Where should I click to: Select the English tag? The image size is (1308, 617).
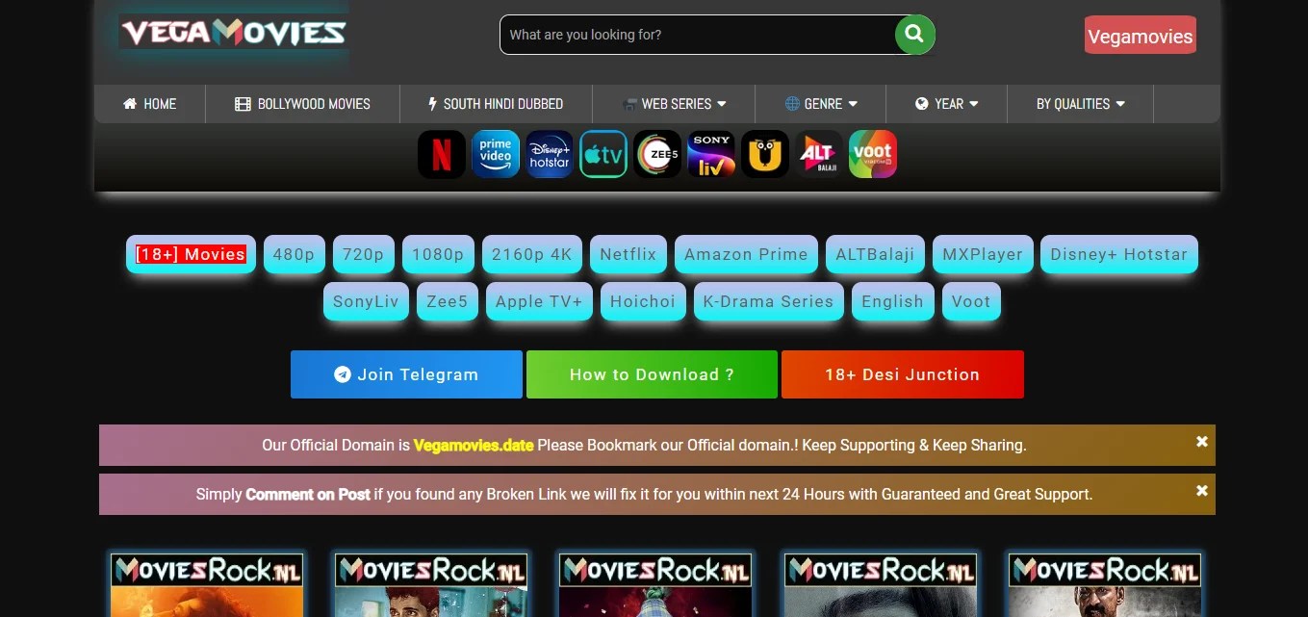coord(893,301)
